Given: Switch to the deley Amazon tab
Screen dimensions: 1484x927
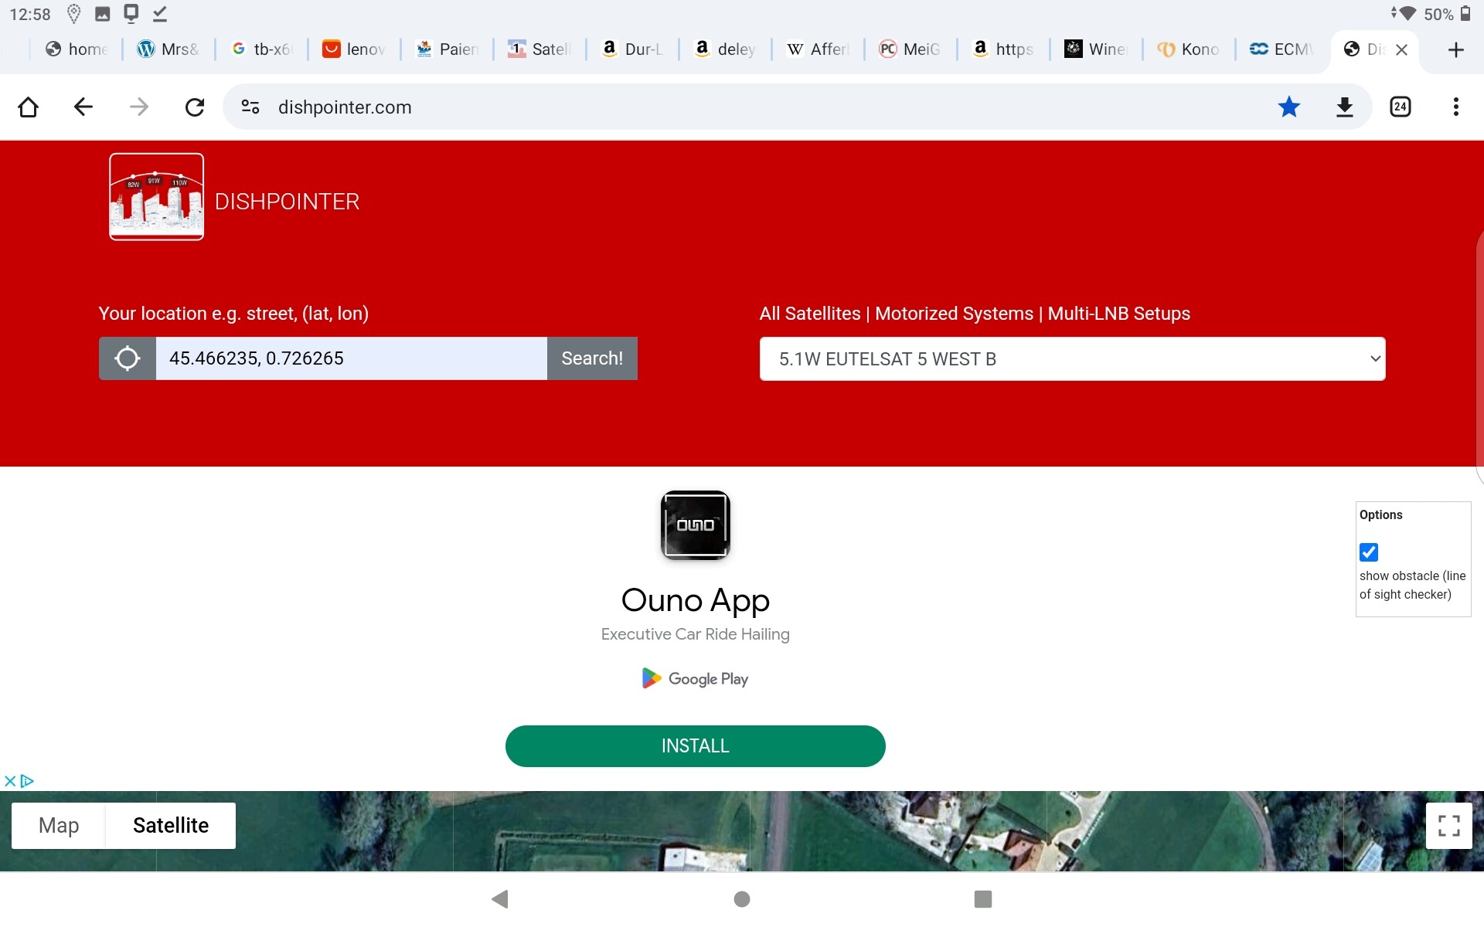Looking at the screenshot, I should [725, 49].
